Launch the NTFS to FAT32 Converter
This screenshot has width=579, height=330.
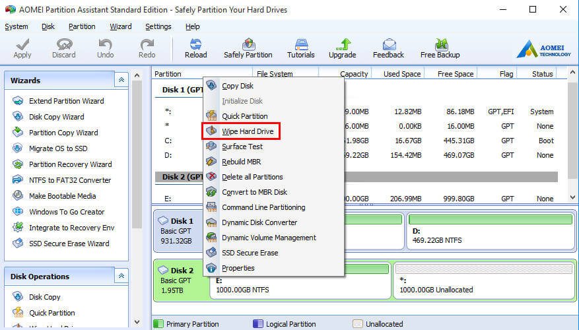tap(70, 180)
